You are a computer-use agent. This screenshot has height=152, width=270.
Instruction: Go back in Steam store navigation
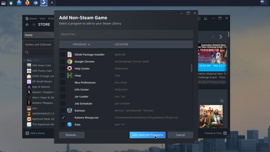(x=27, y=25)
